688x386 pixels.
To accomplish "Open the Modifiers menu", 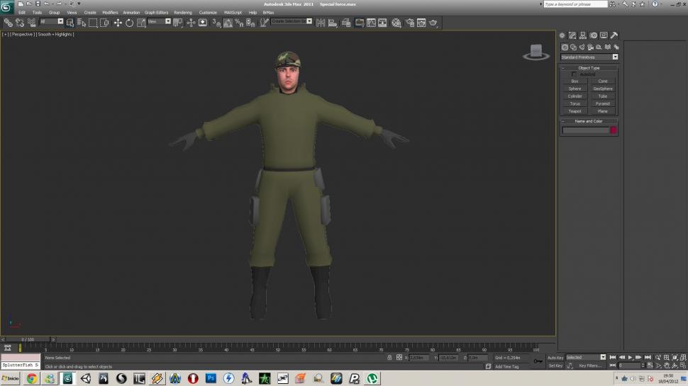I will pos(110,13).
